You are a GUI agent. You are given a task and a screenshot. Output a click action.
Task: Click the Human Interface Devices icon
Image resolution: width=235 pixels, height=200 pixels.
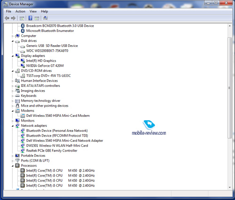17,81
